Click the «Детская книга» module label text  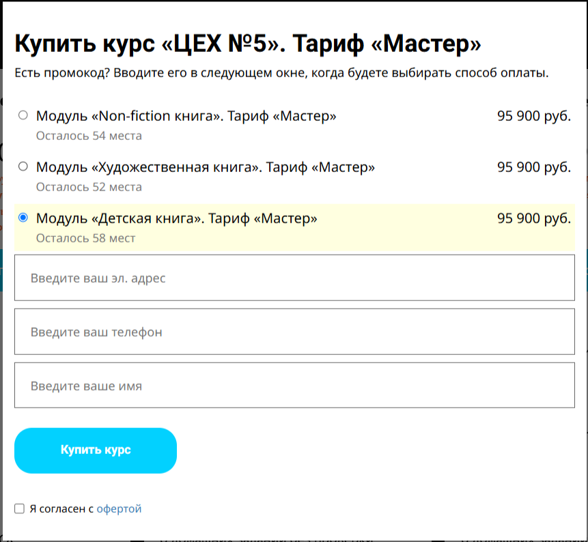click(177, 218)
